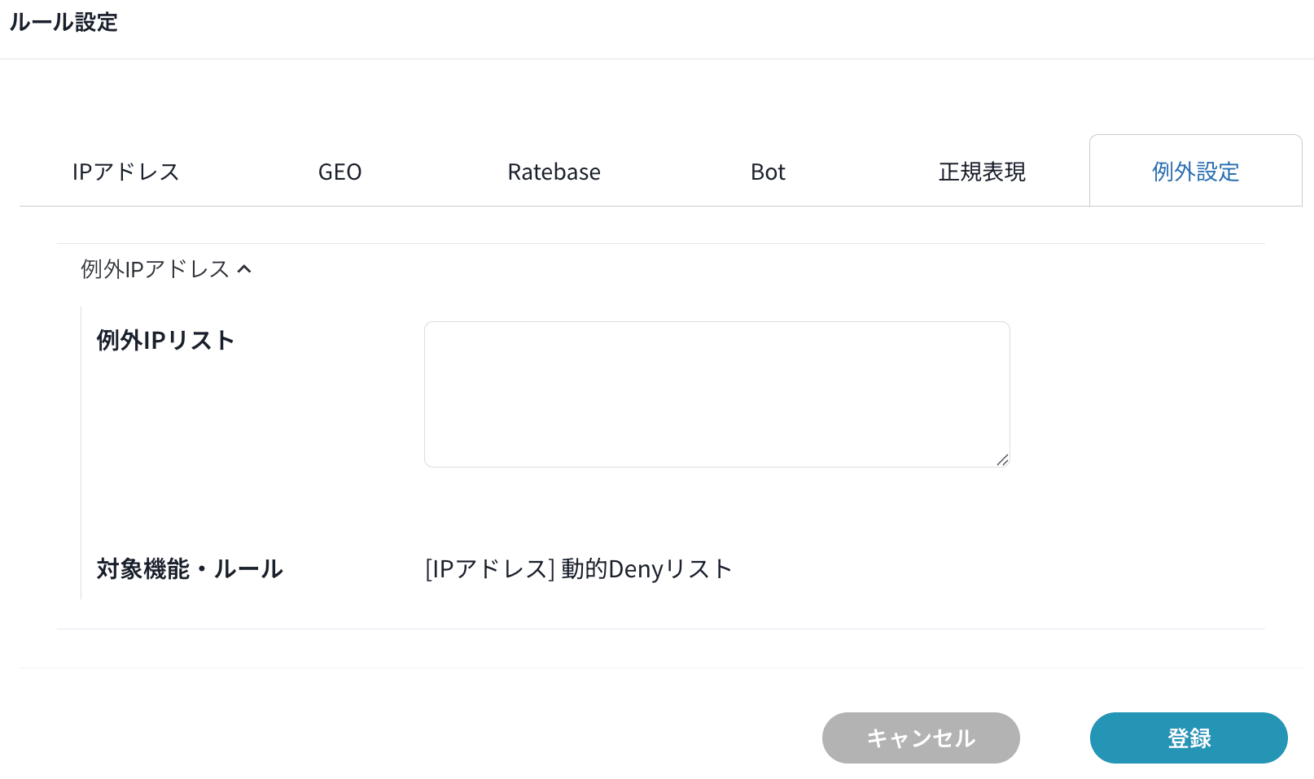Open the 正規表現 tab
The image size is (1314, 779).
(x=982, y=172)
